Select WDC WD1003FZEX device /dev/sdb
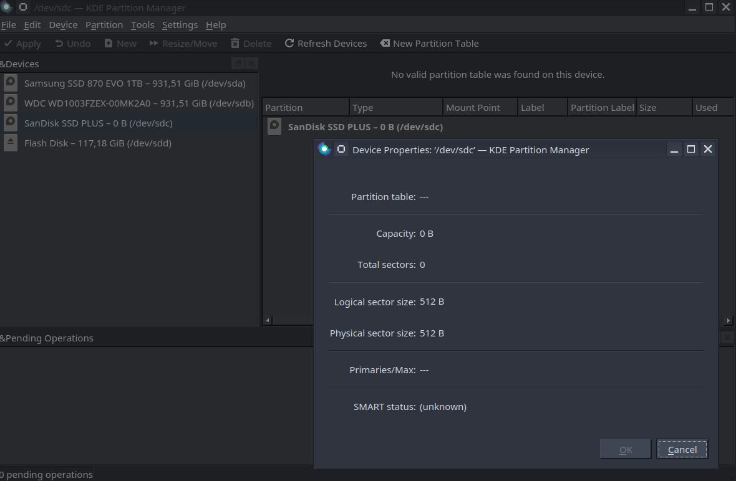This screenshot has width=736, height=481. pyautogui.click(x=129, y=103)
